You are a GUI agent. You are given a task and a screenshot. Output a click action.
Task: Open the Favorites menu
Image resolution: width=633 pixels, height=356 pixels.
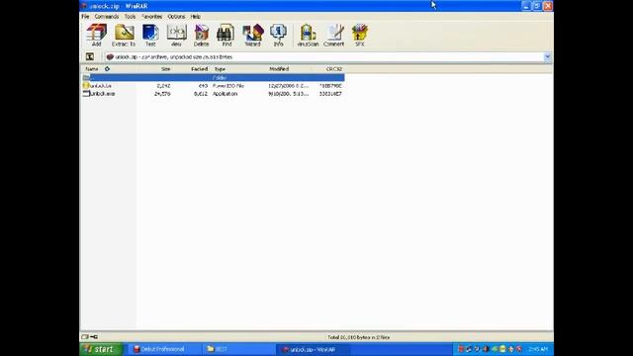point(152,17)
